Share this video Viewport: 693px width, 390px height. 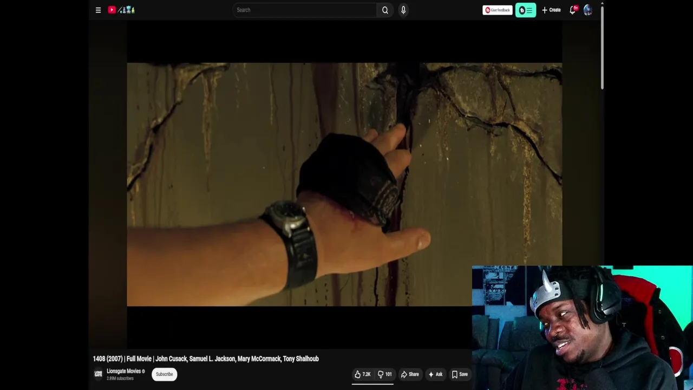tap(410, 374)
